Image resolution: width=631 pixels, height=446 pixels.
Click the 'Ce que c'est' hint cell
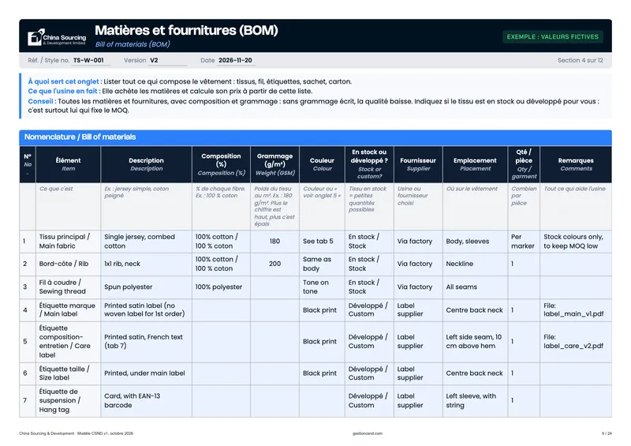click(68, 206)
